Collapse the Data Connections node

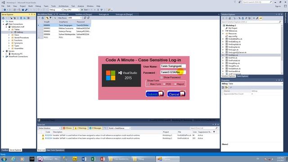point(3,24)
